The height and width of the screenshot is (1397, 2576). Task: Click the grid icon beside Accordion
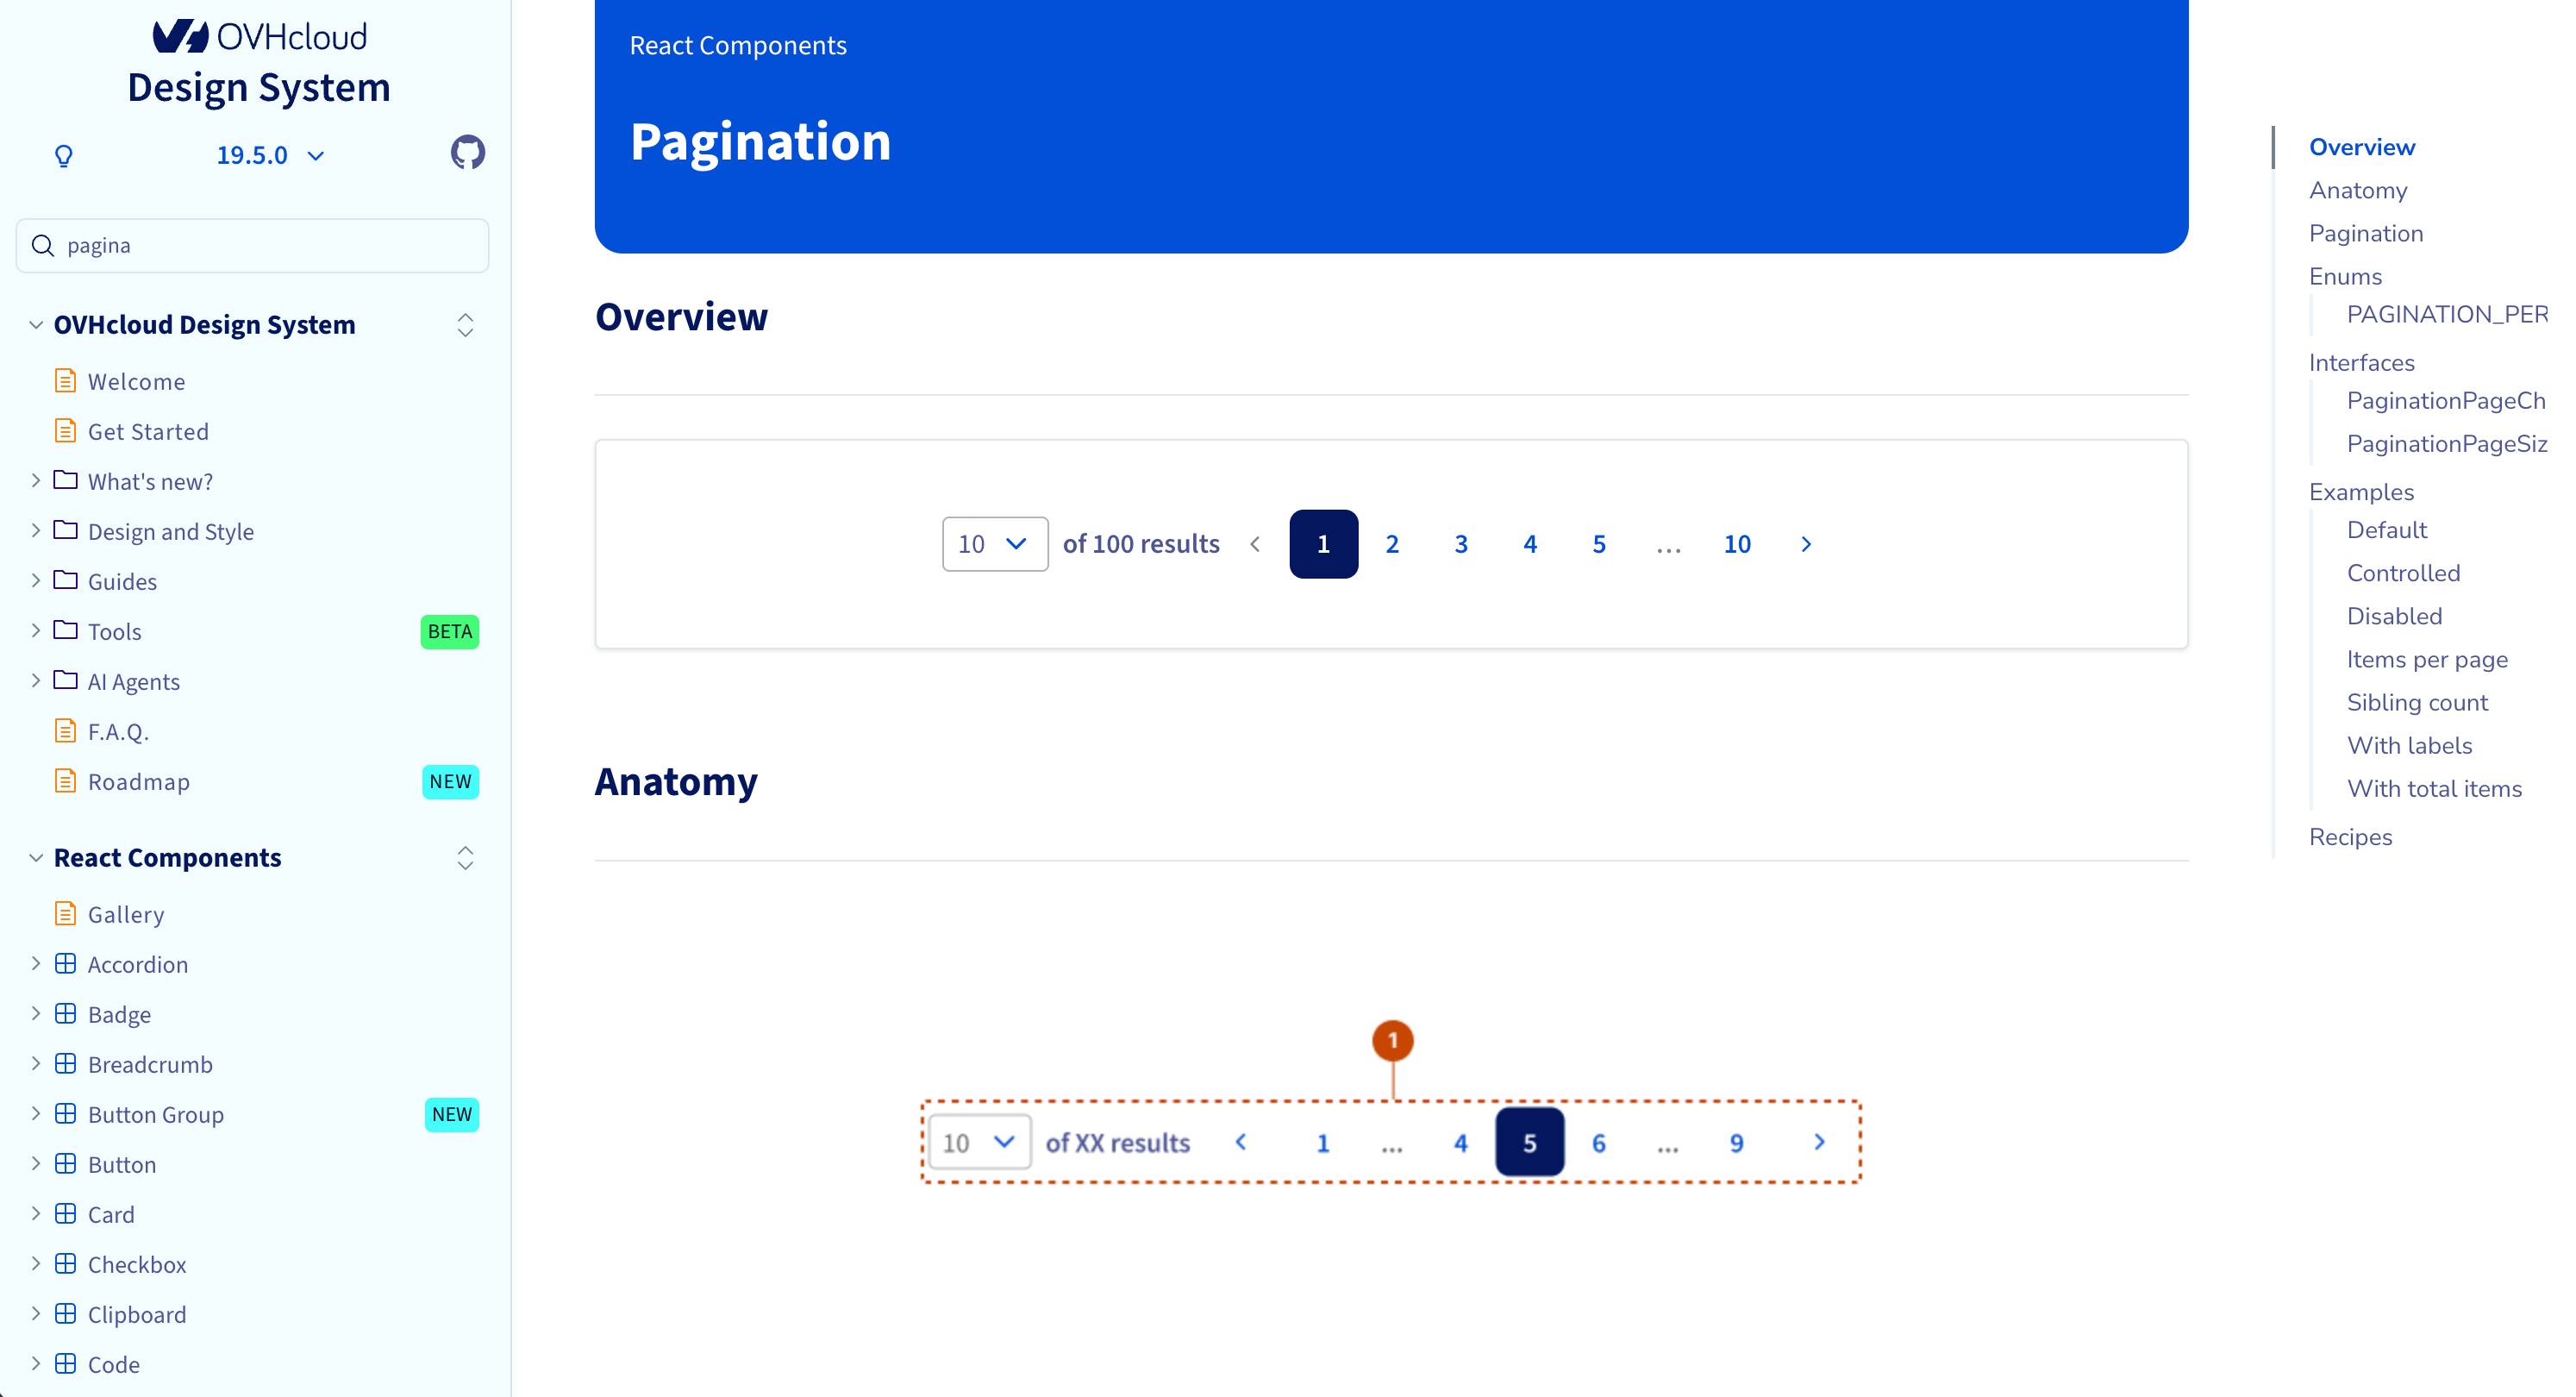point(65,963)
